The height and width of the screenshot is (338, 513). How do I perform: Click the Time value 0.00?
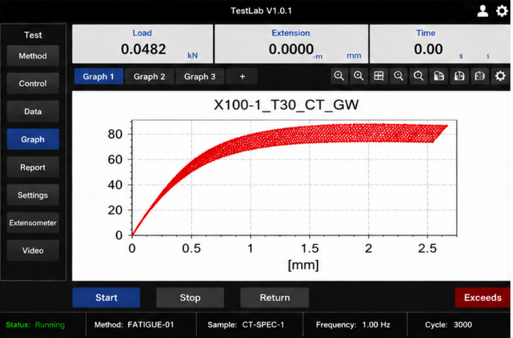[428, 49]
